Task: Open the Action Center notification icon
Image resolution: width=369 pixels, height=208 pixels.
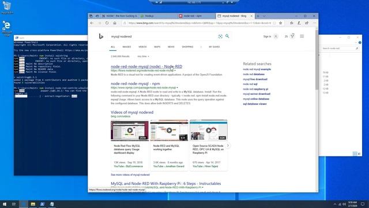Action: pos(363,204)
